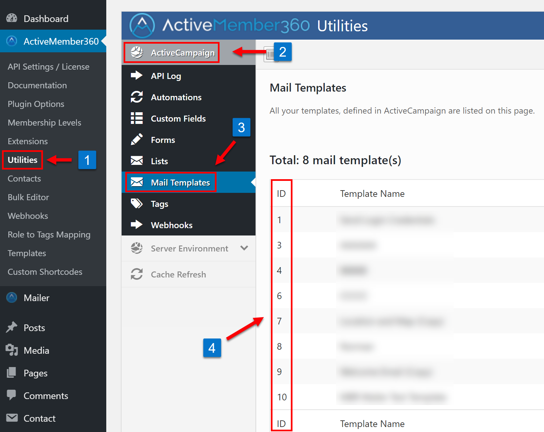
Task: Click template ID 7 row
Action: click(x=407, y=321)
